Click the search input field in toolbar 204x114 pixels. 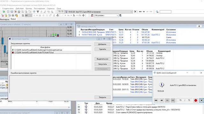tap(165, 12)
